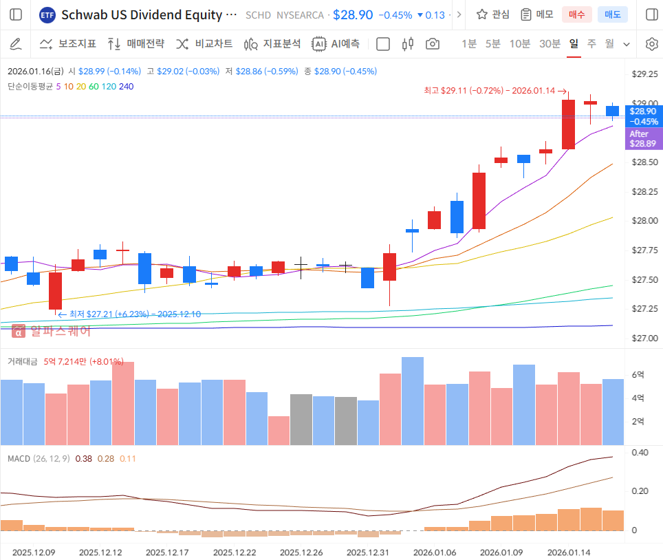Screen dimensions: 663x560
Task: Open 매매전략 trading strategy
Action: [136, 44]
